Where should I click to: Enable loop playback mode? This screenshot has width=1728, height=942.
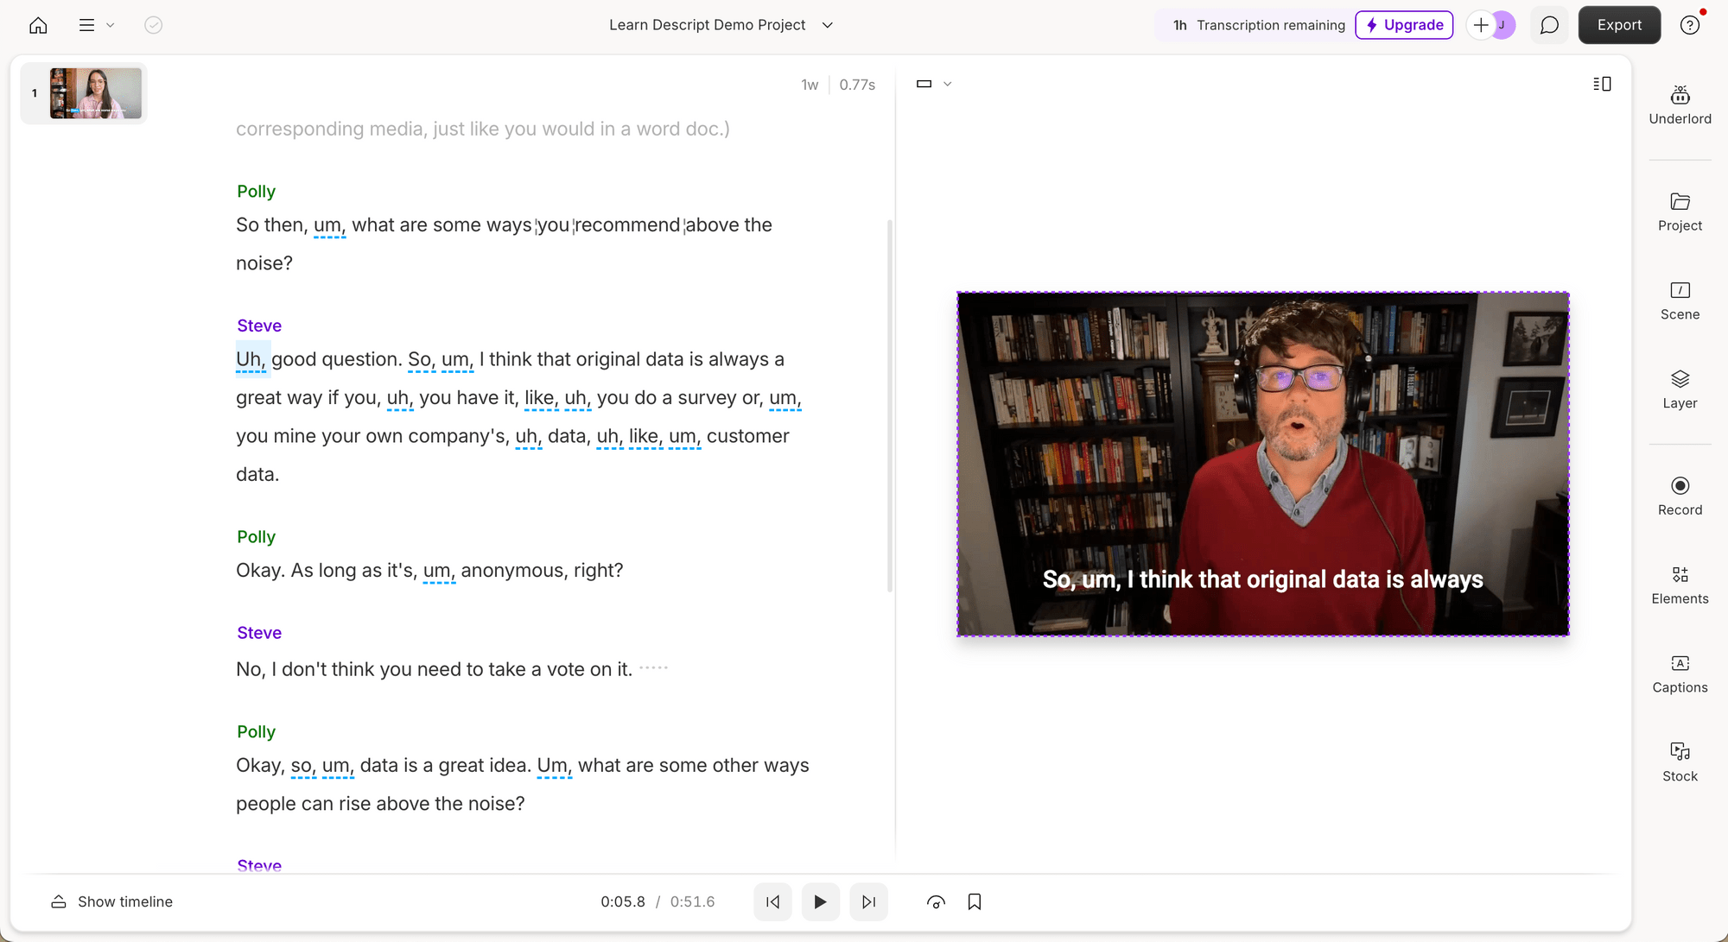(937, 902)
